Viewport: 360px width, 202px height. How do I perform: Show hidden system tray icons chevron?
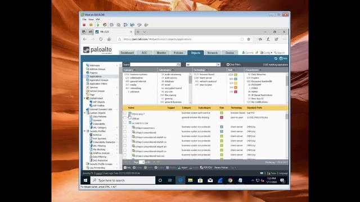coord(253,181)
